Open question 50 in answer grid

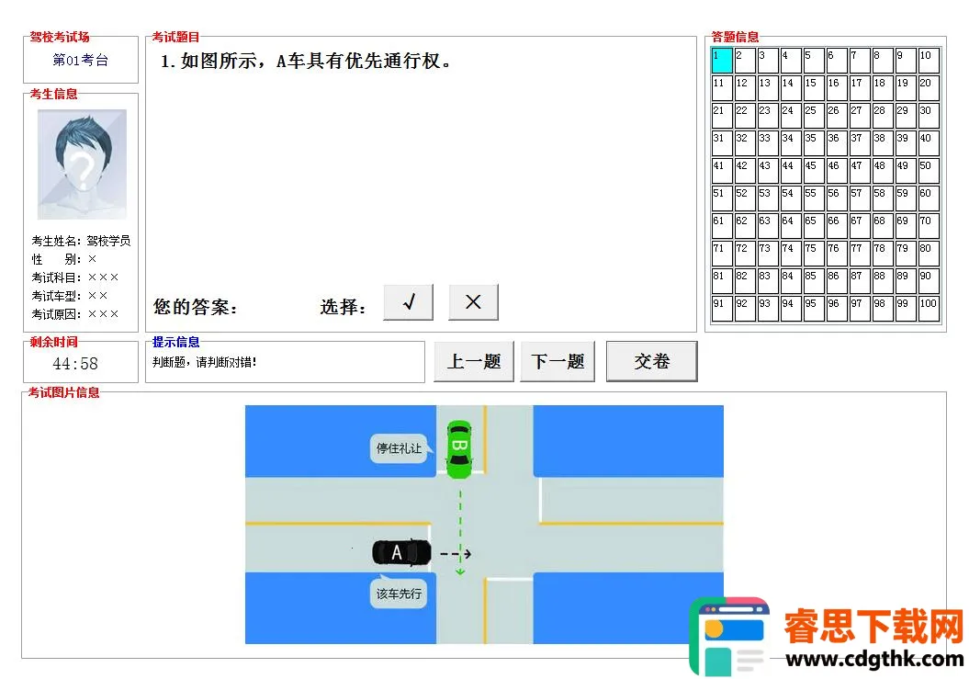(929, 171)
